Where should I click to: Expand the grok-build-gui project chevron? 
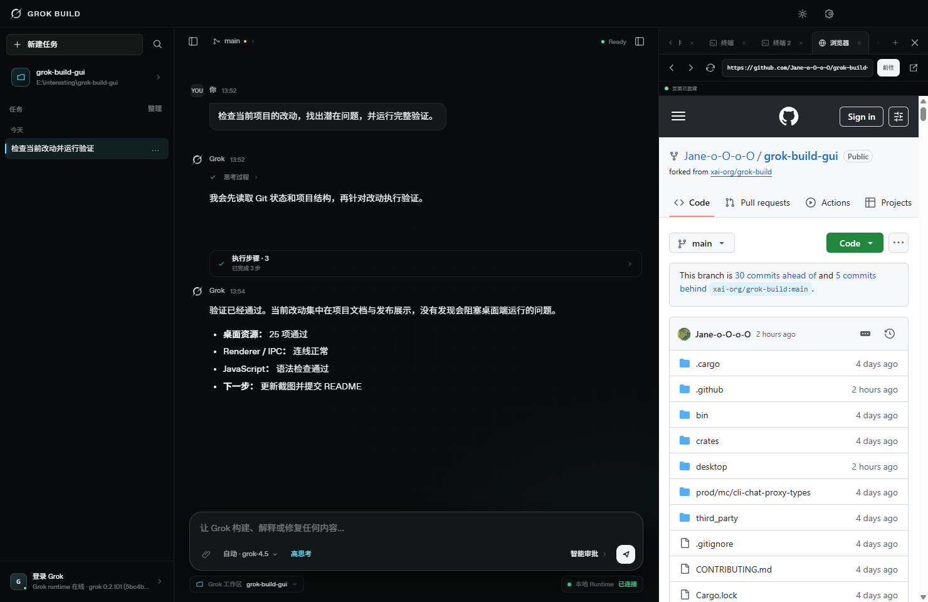click(x=158, y=77)
